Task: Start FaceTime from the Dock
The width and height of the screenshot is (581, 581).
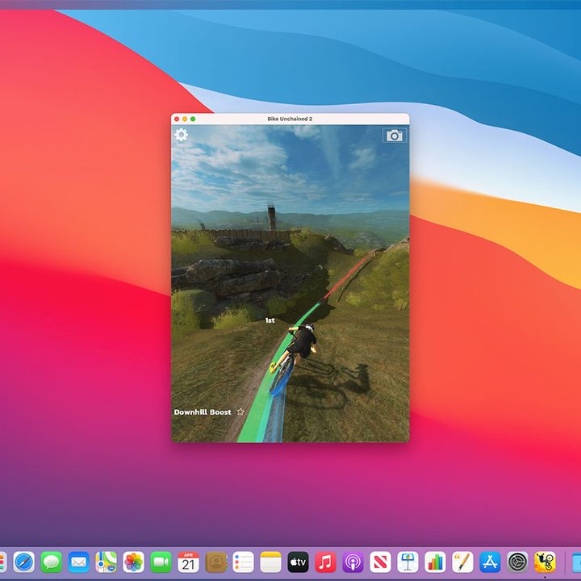Action: point(161,562)
